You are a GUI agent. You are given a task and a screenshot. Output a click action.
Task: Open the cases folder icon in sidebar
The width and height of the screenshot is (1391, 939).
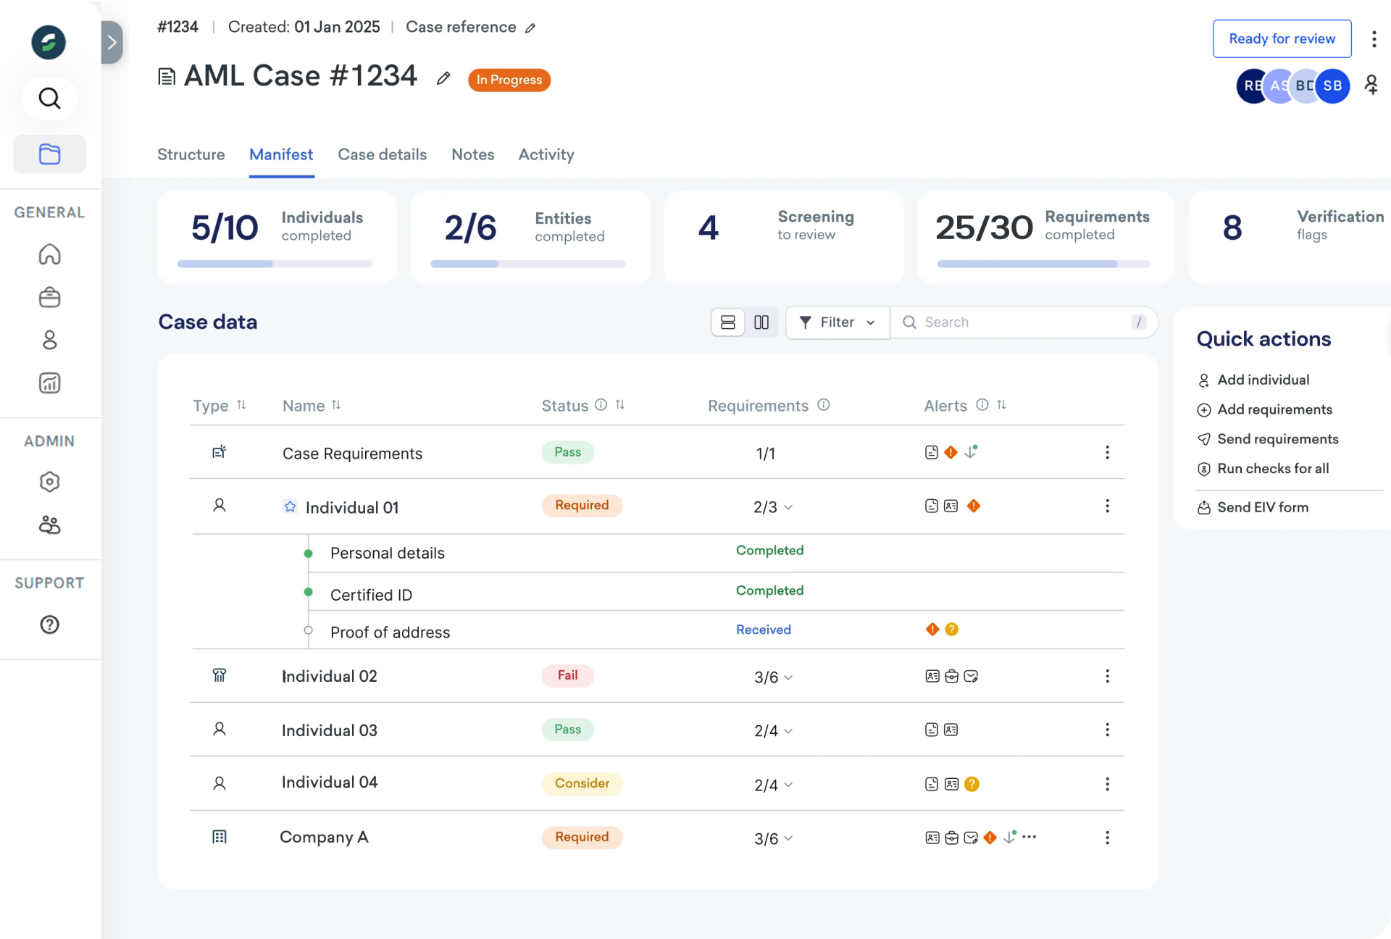point(49,154)
